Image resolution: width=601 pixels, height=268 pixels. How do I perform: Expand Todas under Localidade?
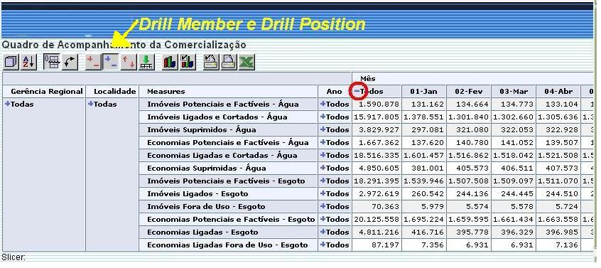[91, 104]
